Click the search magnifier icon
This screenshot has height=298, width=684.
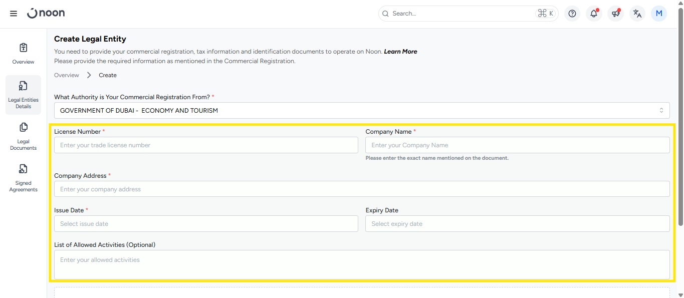click(385, 14)
